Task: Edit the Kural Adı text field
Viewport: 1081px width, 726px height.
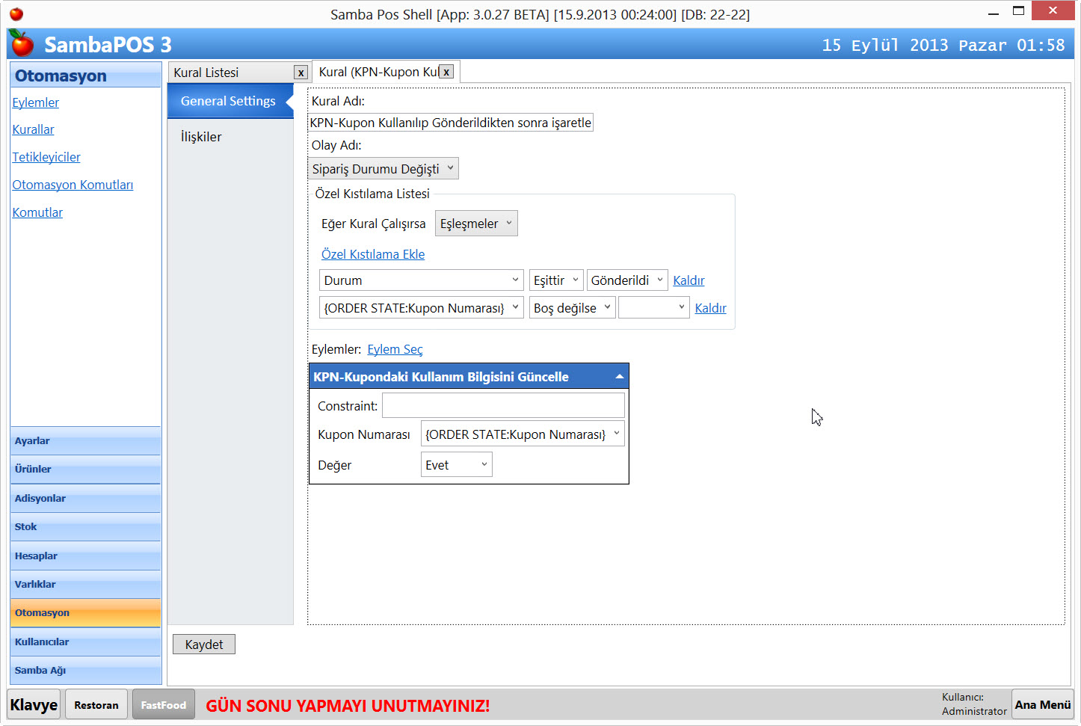Action: pyautogui.click(x=451, y=123)
